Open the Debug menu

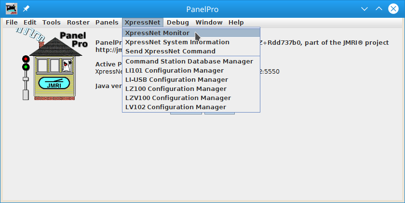point(178,23)
